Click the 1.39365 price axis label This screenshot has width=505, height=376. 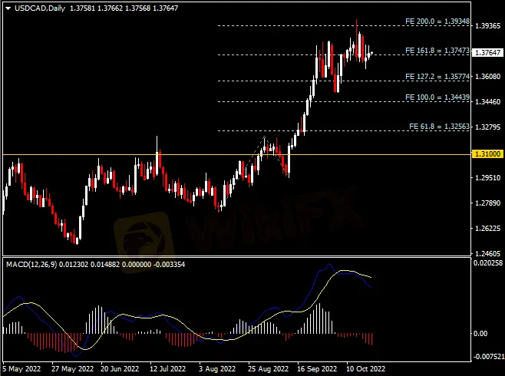point(487,26)
